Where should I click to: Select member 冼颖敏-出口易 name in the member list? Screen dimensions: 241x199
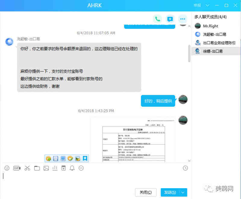click(214, 34)
